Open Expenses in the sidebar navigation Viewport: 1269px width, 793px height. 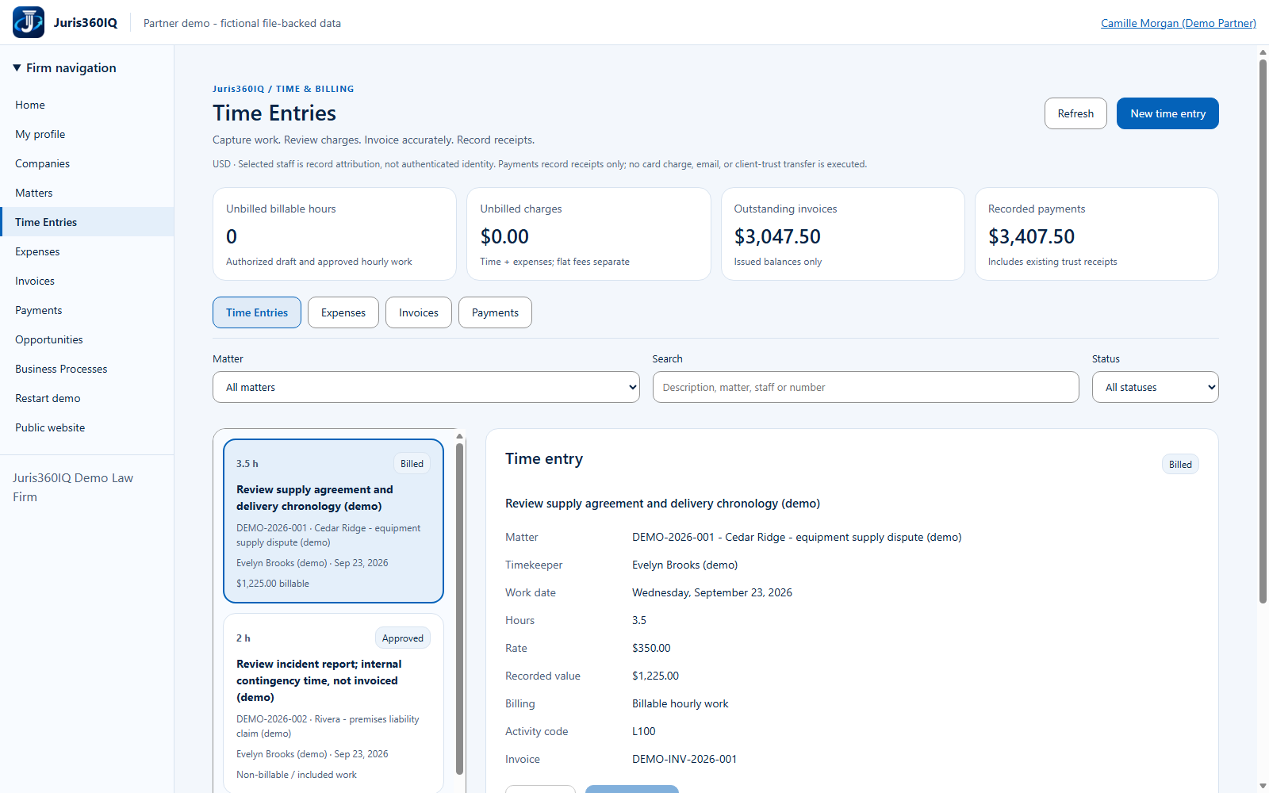86,251
